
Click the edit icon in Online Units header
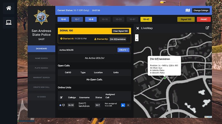point(61,97)
